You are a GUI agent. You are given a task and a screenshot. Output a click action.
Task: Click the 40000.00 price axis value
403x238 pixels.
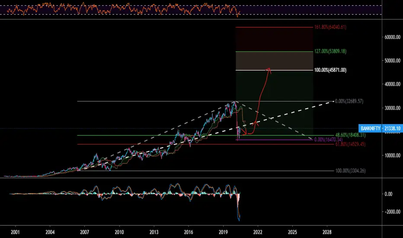[392, 84]
